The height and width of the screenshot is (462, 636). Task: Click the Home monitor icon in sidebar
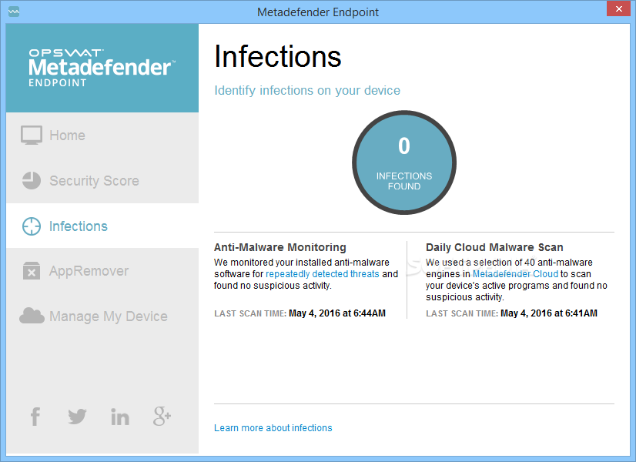coord(32,135)
